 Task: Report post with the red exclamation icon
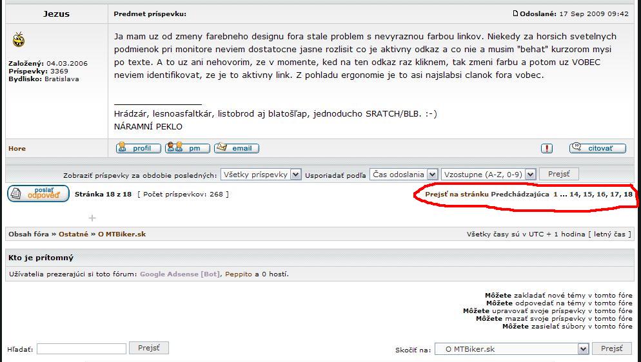coord(547,148)
